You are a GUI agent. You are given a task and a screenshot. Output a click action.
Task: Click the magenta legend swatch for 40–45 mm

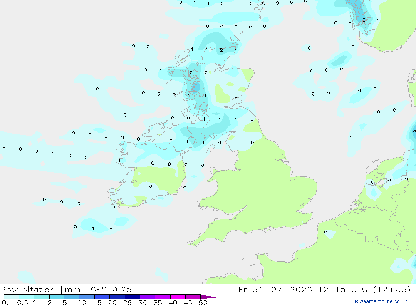pos(178,297)
